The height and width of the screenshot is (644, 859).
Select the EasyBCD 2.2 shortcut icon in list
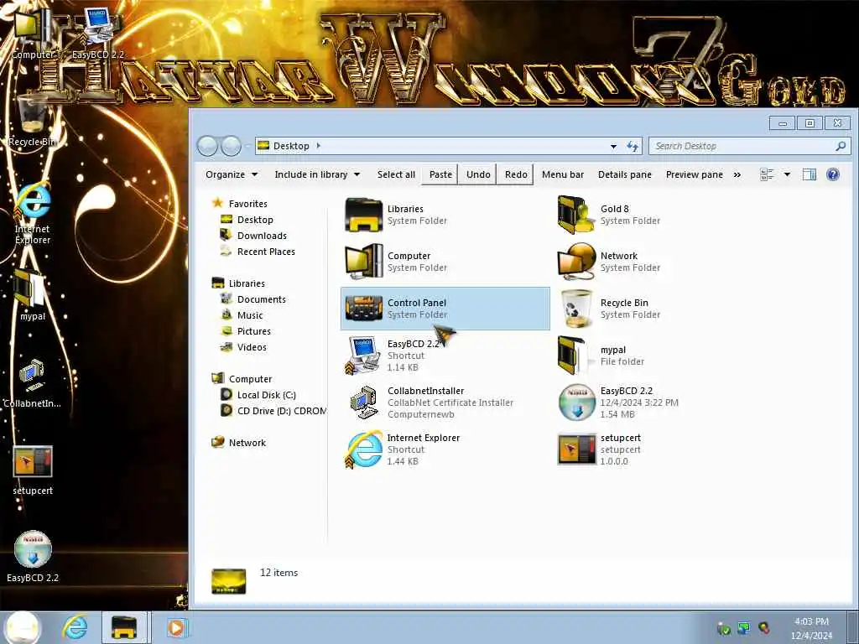coord(363,356)
